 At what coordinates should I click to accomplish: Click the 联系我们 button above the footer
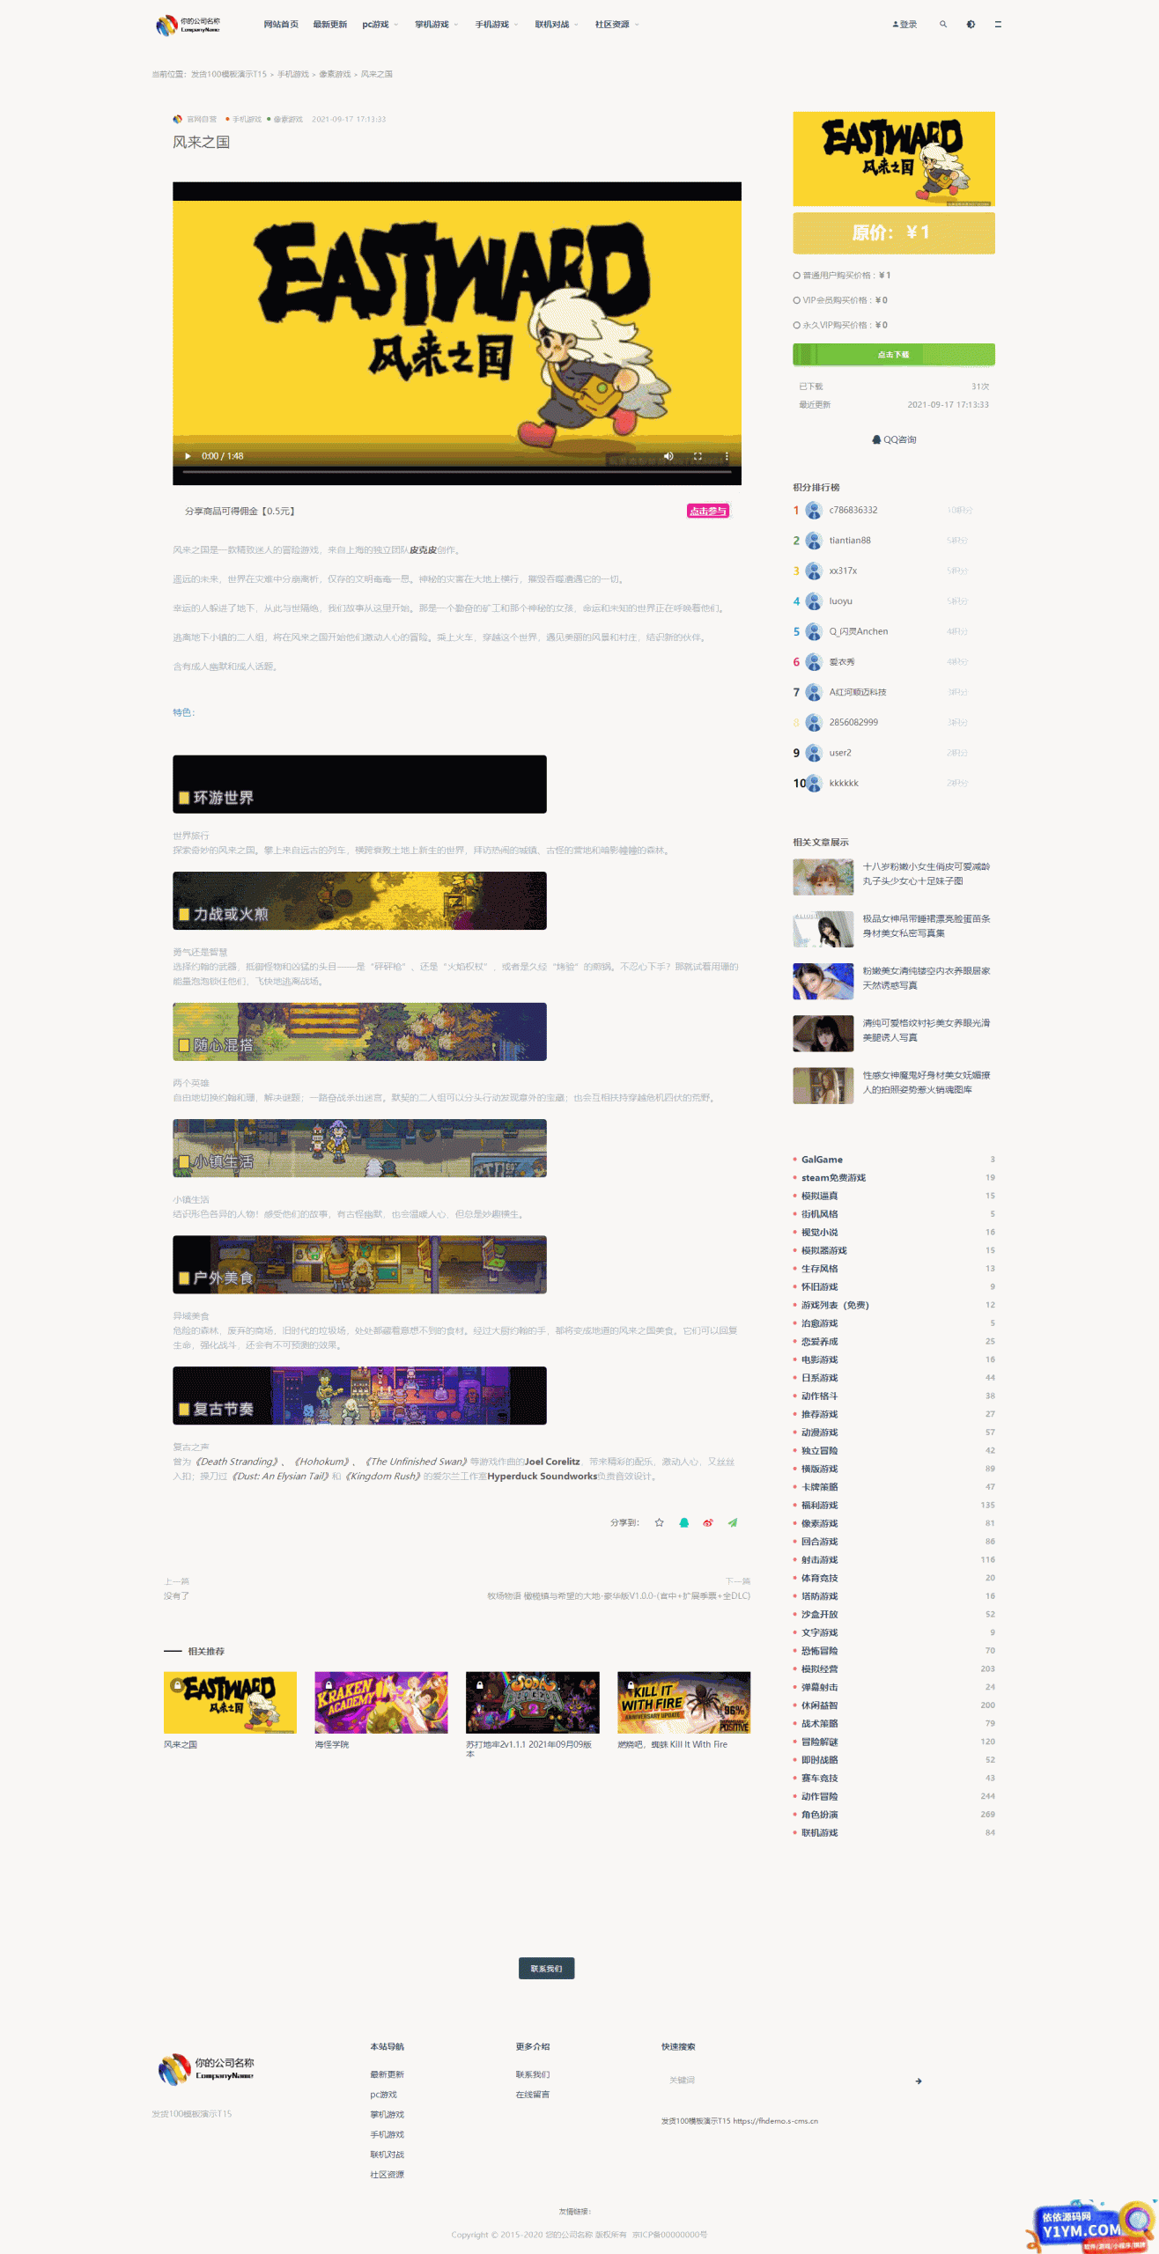546,1968
